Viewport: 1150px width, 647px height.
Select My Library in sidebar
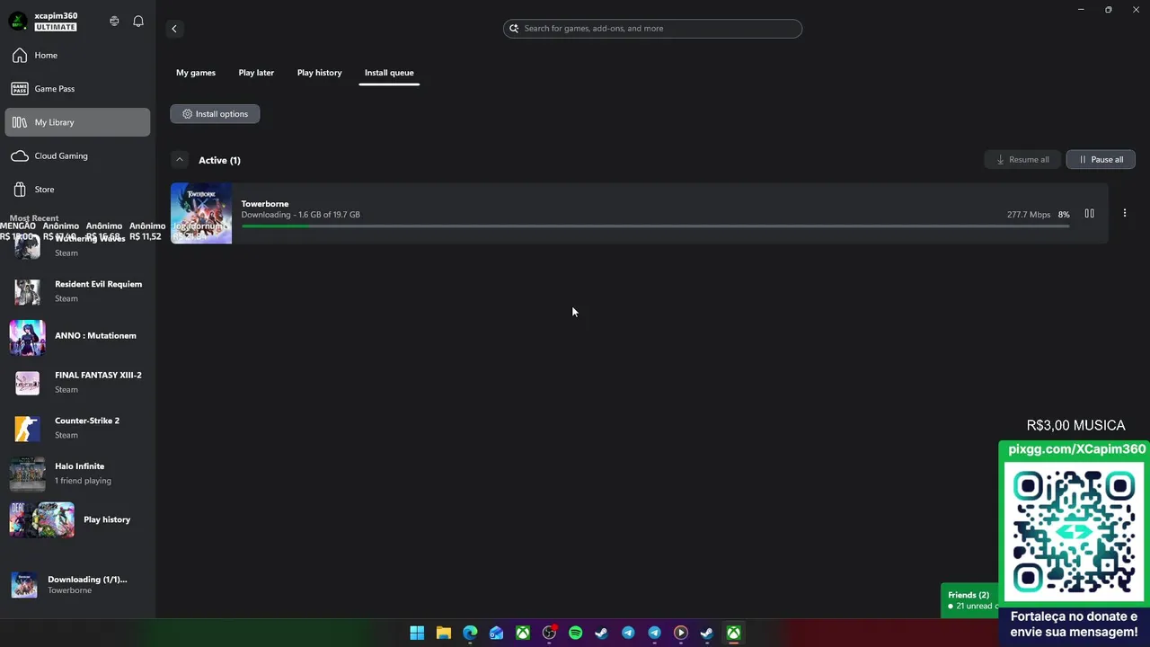(77, 122)
